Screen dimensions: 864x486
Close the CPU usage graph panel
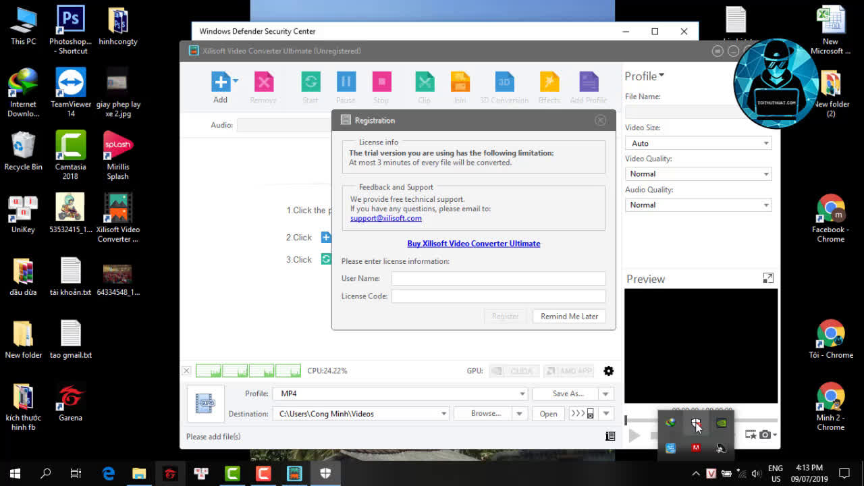pos(187,371)
